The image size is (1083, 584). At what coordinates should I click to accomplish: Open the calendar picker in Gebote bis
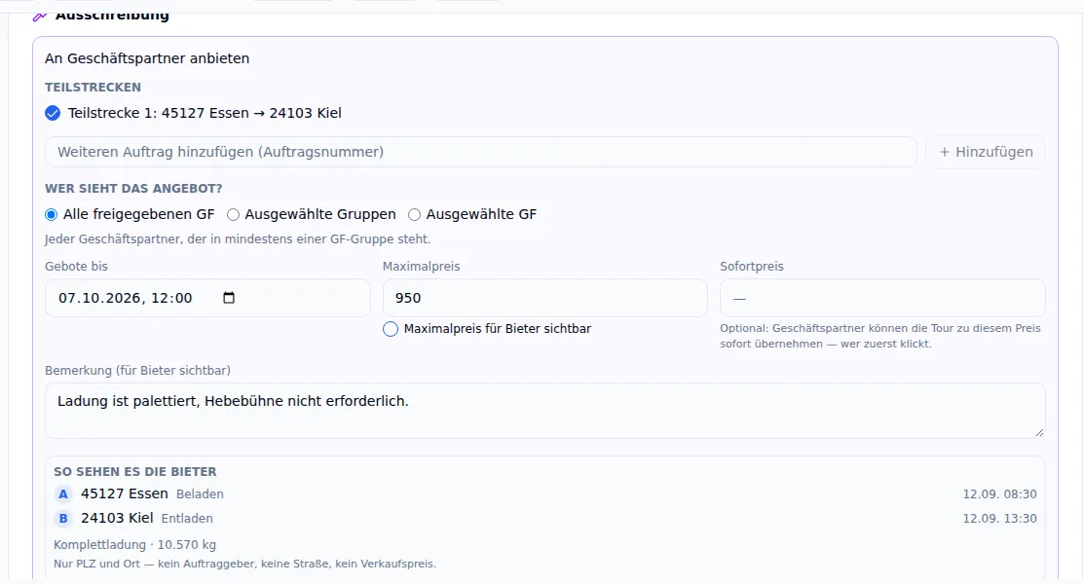pos(229,298)
